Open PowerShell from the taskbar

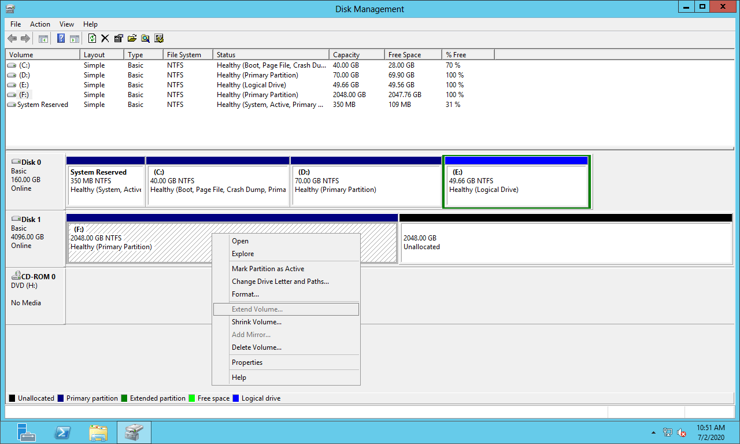tap(62, 432)
